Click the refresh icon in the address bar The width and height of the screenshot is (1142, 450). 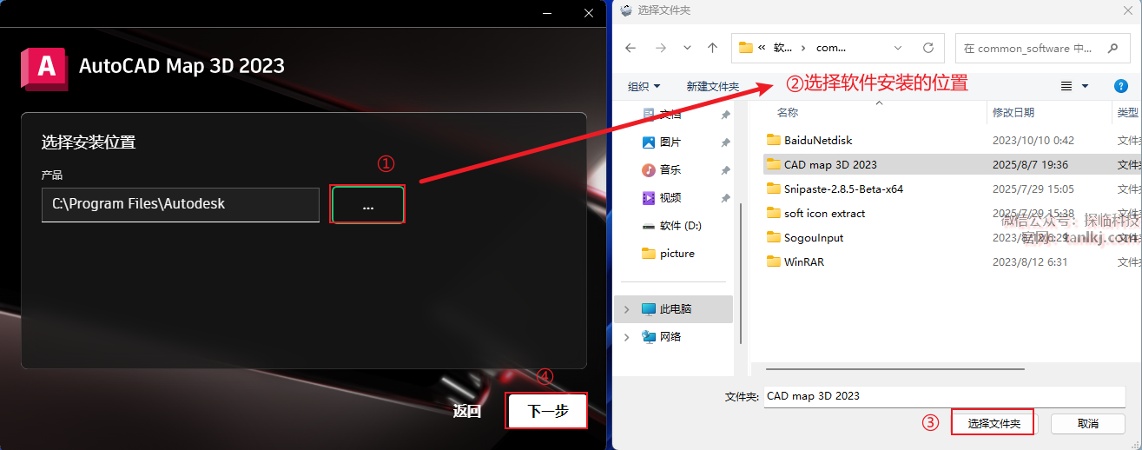pos(927,48)
